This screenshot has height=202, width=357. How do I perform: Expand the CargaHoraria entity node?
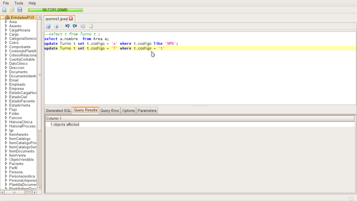coord(6,30)
